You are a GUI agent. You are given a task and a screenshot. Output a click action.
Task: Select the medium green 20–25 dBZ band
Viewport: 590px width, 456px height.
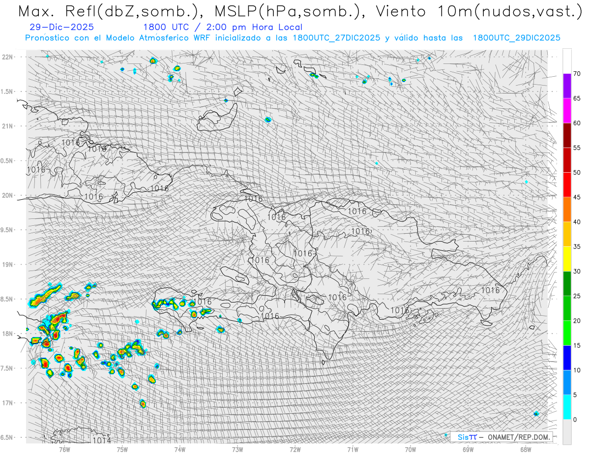[567, 308]
